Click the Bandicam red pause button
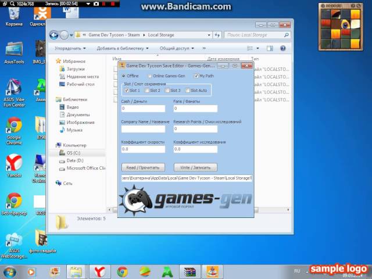This screenshot has height=279, width=372. [x=104, y=4]
